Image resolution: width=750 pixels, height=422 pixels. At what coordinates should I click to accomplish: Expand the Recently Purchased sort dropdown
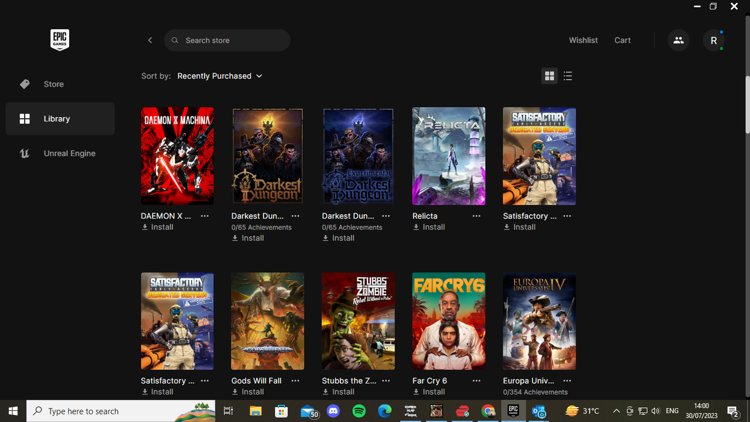pyautogui.click(x=220, y=76)
